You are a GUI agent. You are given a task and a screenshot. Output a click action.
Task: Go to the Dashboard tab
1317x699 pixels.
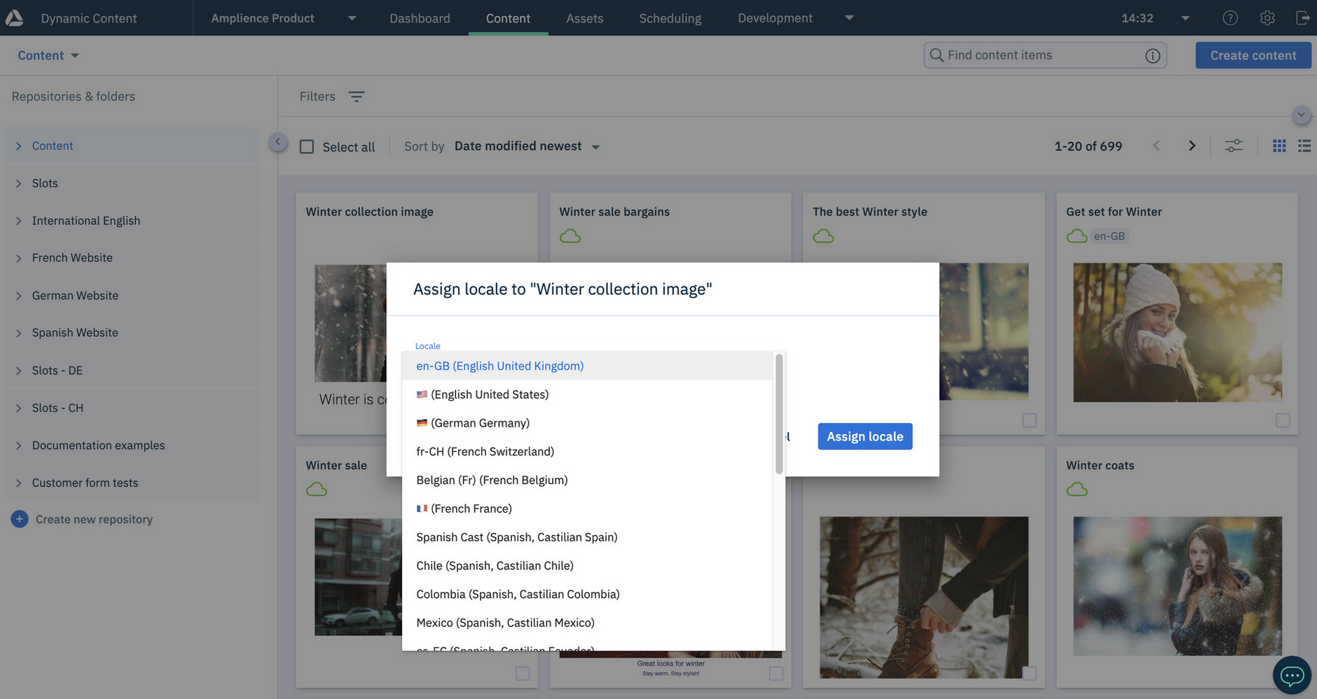pos(420,18)
